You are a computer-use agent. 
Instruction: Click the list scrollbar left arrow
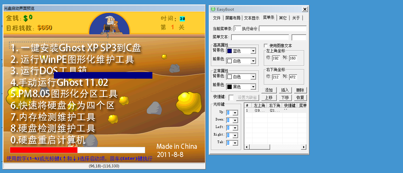247,147
